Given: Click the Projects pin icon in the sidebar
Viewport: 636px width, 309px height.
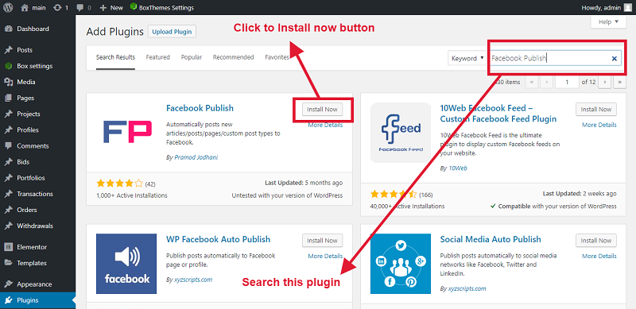Looking at the screenshot, I should [x=8, y=114].
